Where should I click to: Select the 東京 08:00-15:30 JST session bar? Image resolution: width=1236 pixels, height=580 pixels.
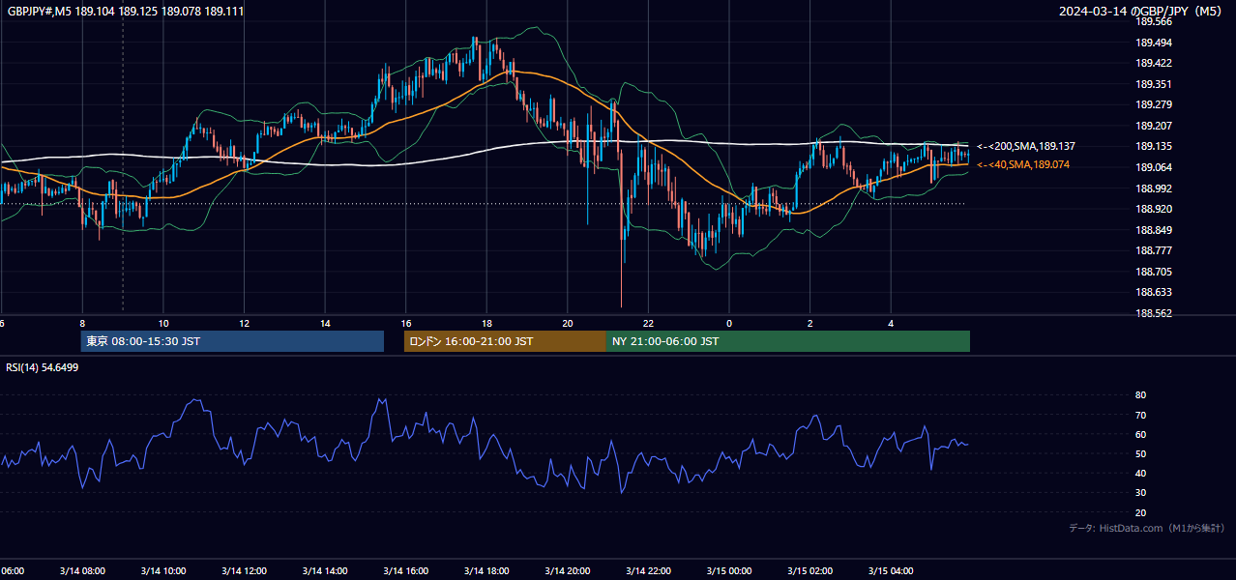[232, 341]
